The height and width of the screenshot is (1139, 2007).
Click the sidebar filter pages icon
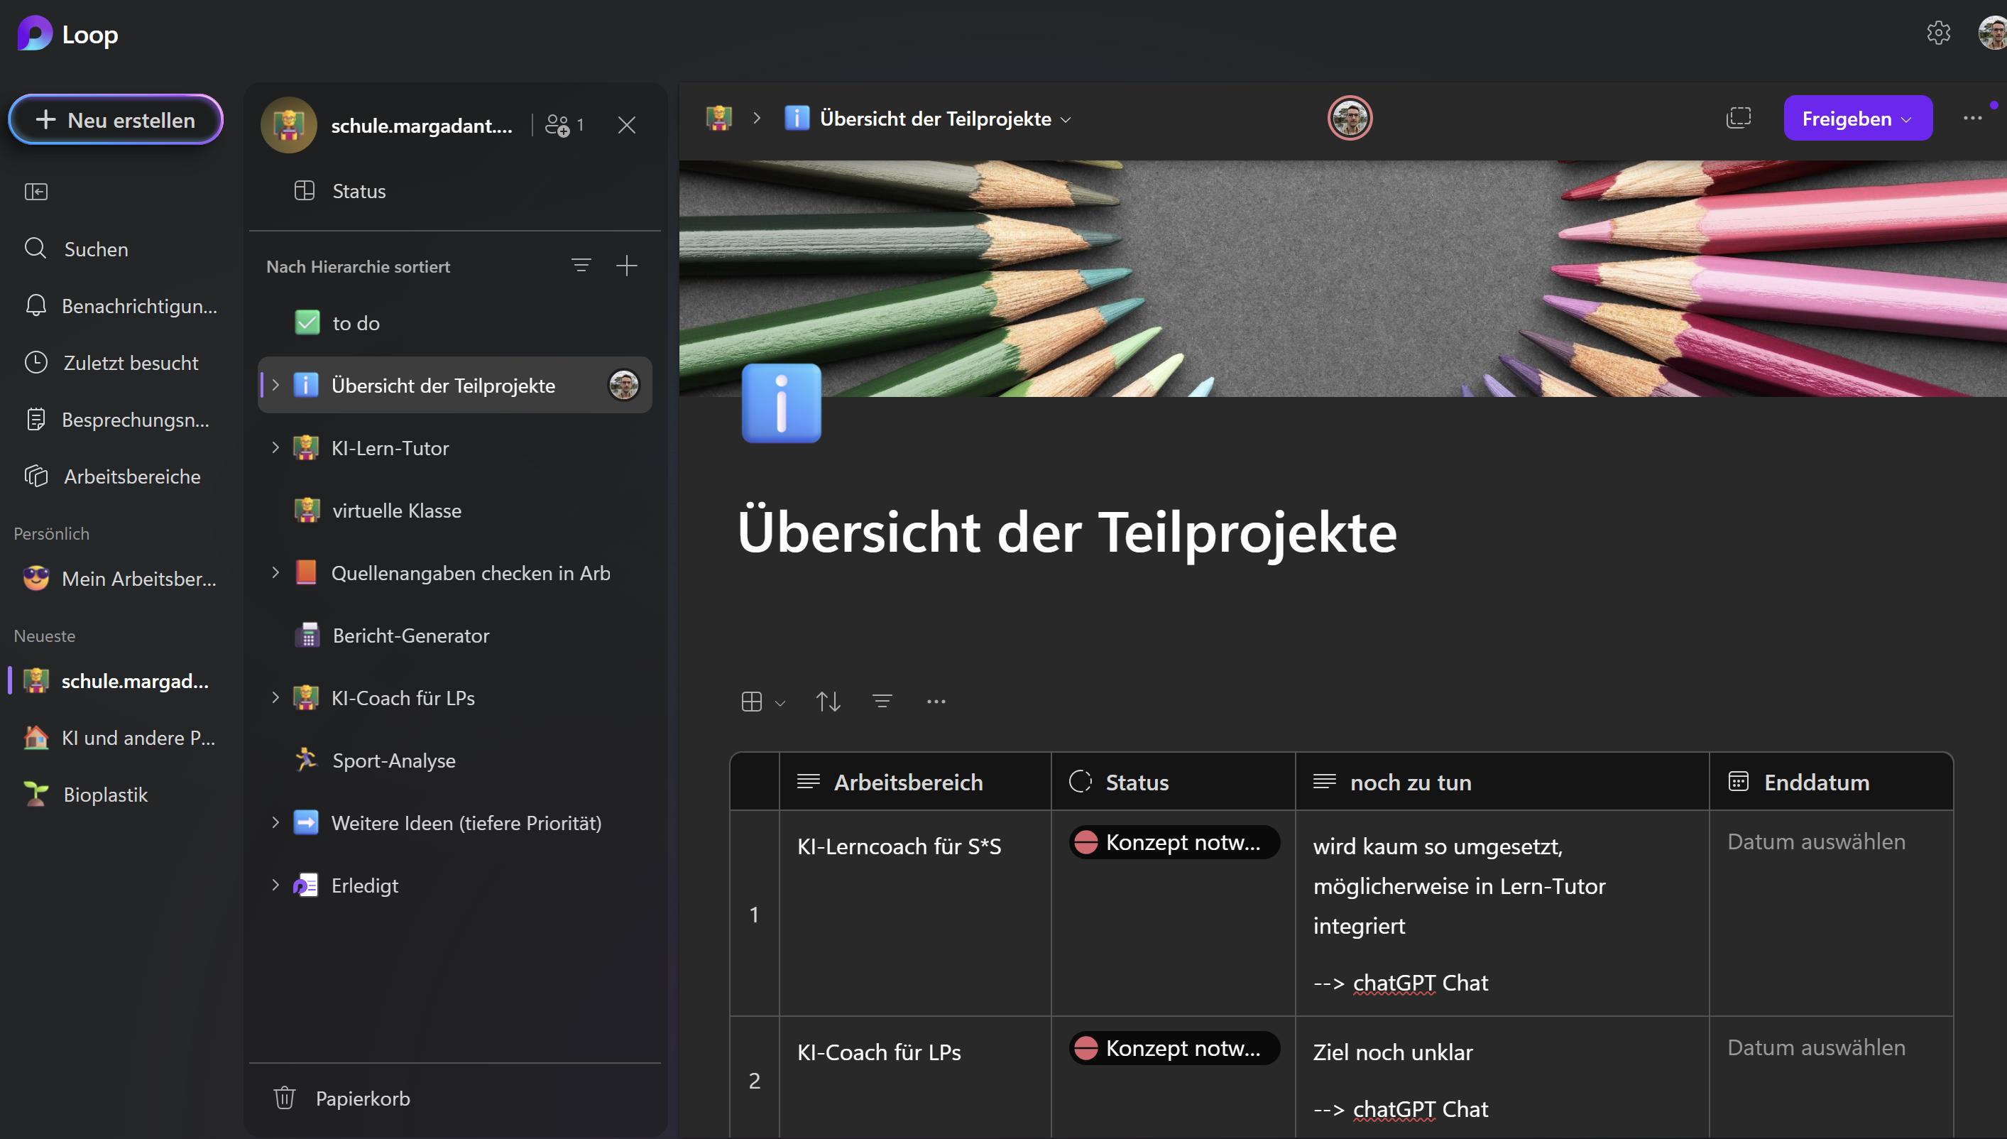point(581,266)
